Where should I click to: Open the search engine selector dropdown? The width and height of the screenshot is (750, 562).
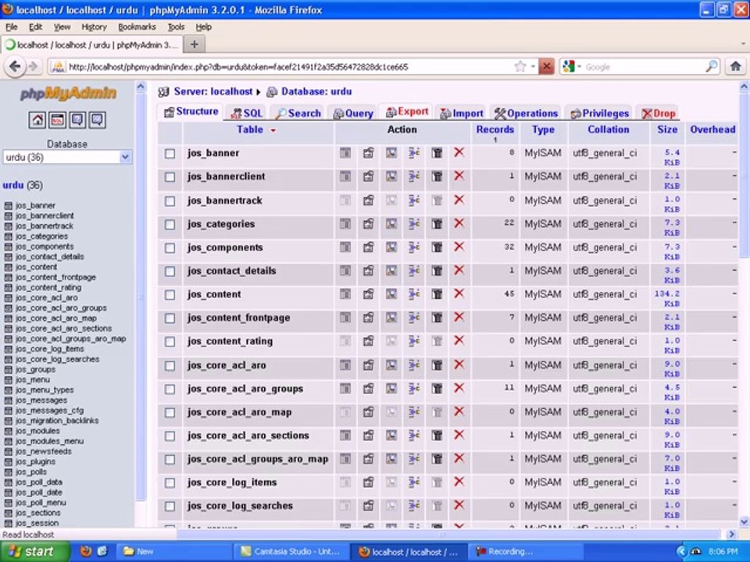tap(572, 66)
